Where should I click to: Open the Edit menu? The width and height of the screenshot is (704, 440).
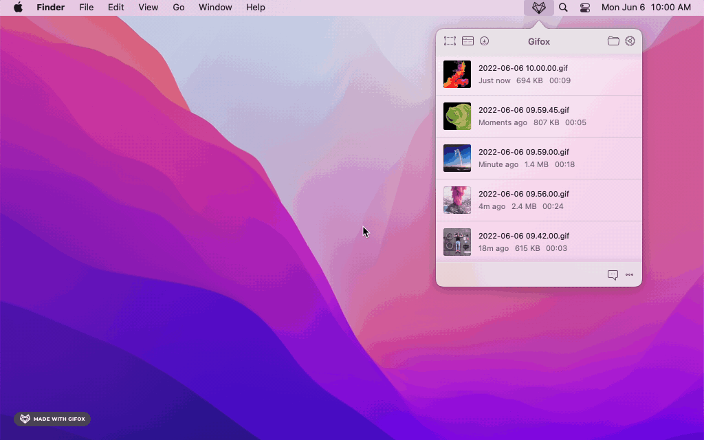point(115,7)
